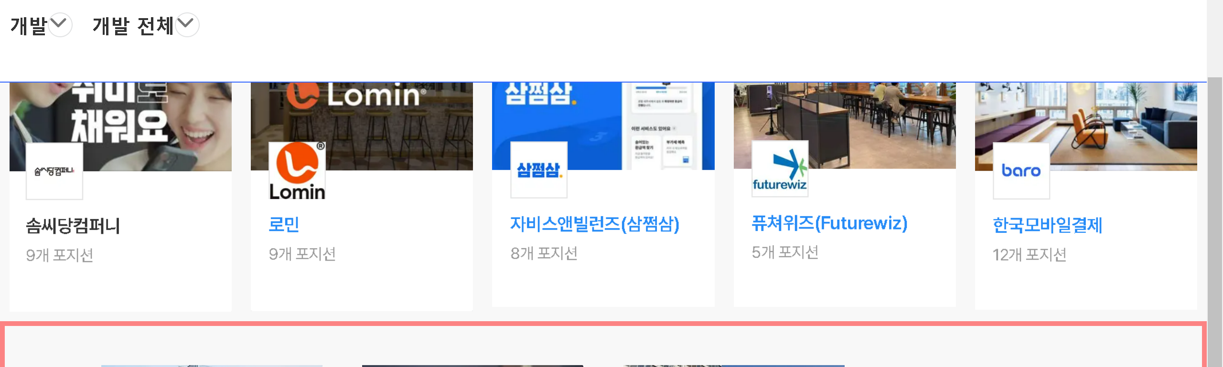Image resolution: width=1223 pixels, height=367 pixels.
Task: Click 9개 포지션 under 로민
Action: (x=302, y=254)
